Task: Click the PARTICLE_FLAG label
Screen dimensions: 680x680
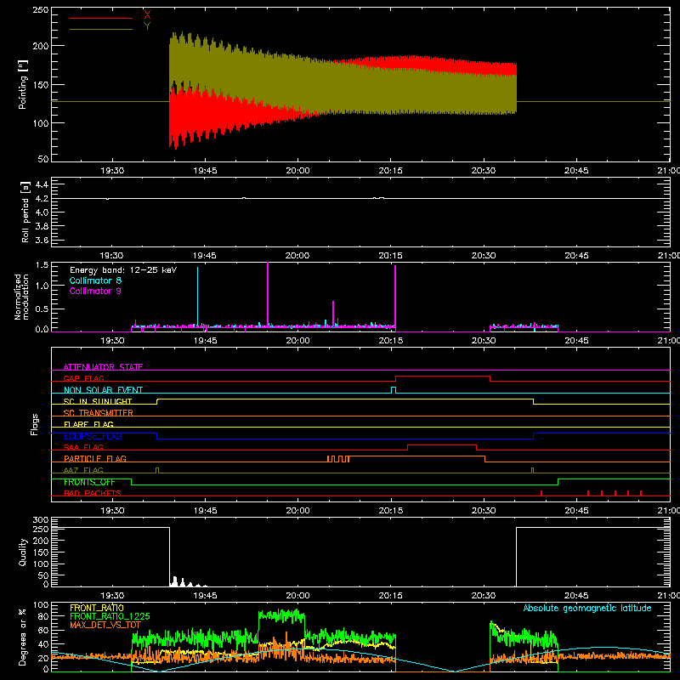Action: [95, 458]
